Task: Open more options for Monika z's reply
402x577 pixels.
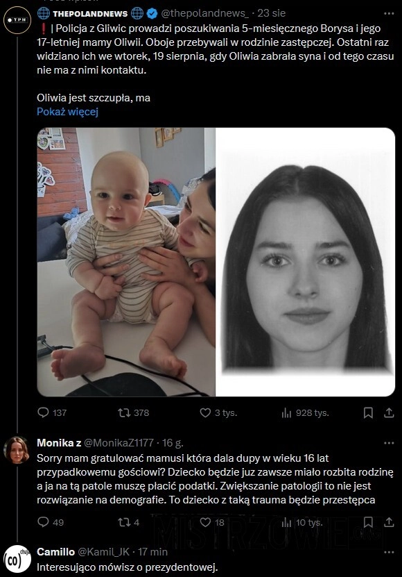Action: coord(389,443)
